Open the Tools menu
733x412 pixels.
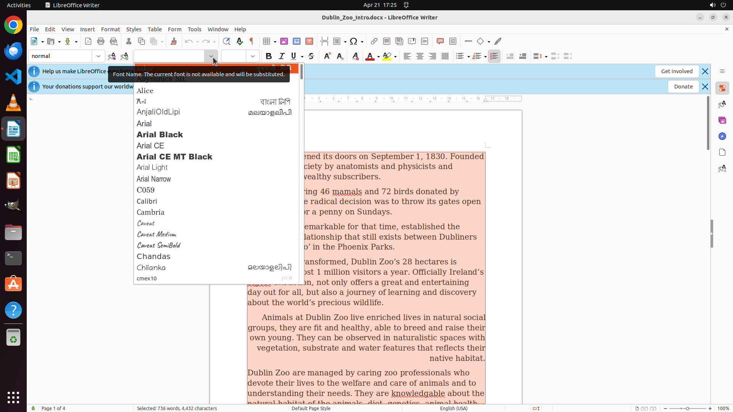(x=194, y=29)
